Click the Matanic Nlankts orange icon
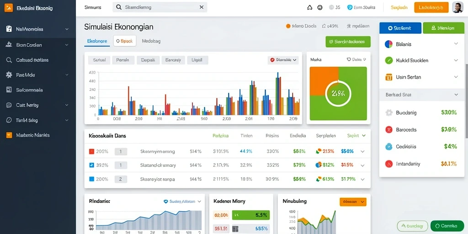 9,135
